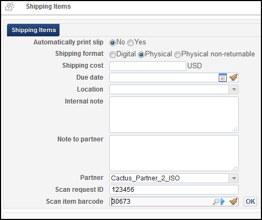Clear the Due date with broom icon
This screenshot has height=220, width=262.
point(233,77)
